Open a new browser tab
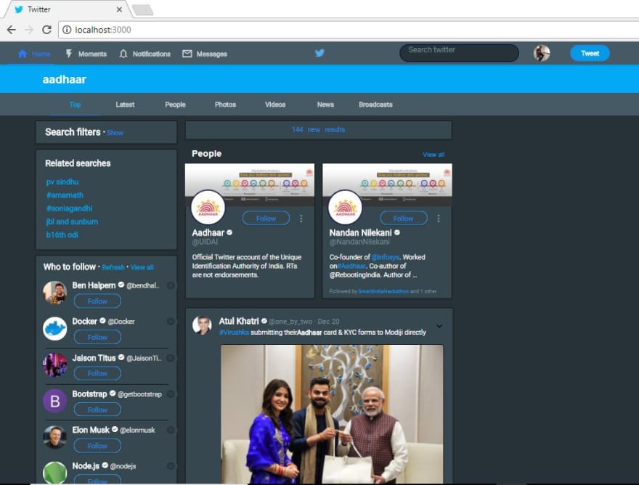The image size is (639, 485). (143, 9)
